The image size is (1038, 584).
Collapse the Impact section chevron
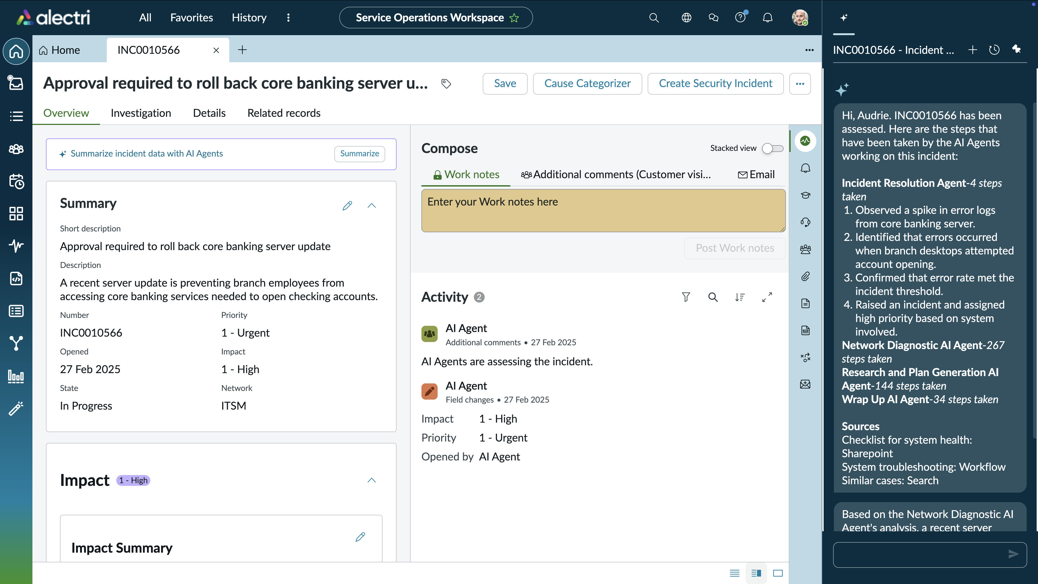[371, 480]
